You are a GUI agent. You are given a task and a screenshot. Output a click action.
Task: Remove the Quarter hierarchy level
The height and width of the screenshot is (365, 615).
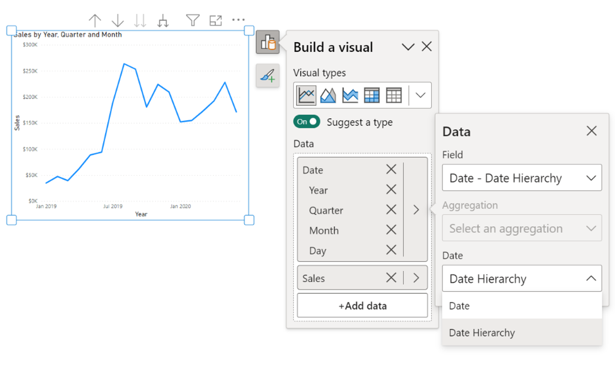[x=391, y=210]
